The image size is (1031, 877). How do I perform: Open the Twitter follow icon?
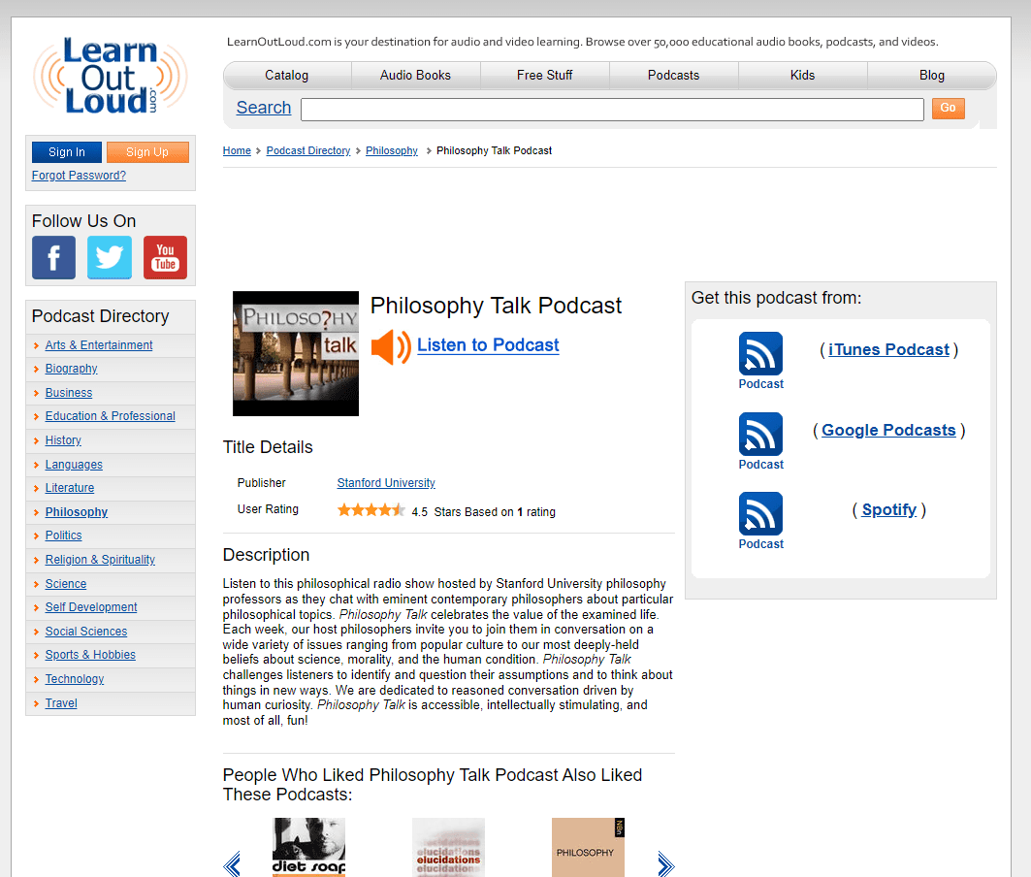click(x=110, y=257)
